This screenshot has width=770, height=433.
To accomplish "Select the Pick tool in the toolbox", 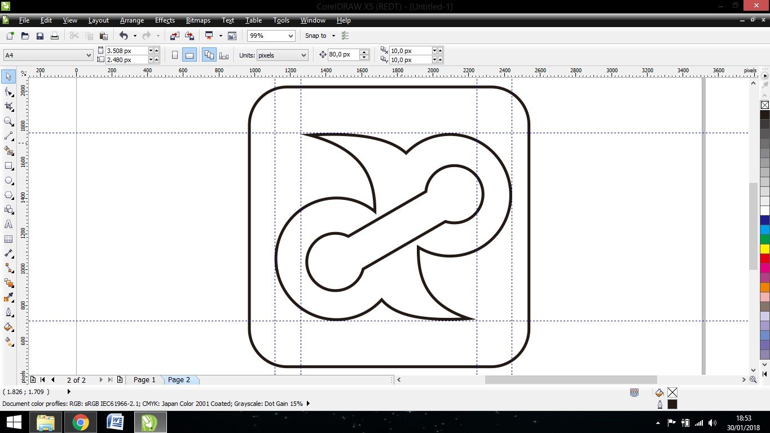I will [x=8, y=76].
